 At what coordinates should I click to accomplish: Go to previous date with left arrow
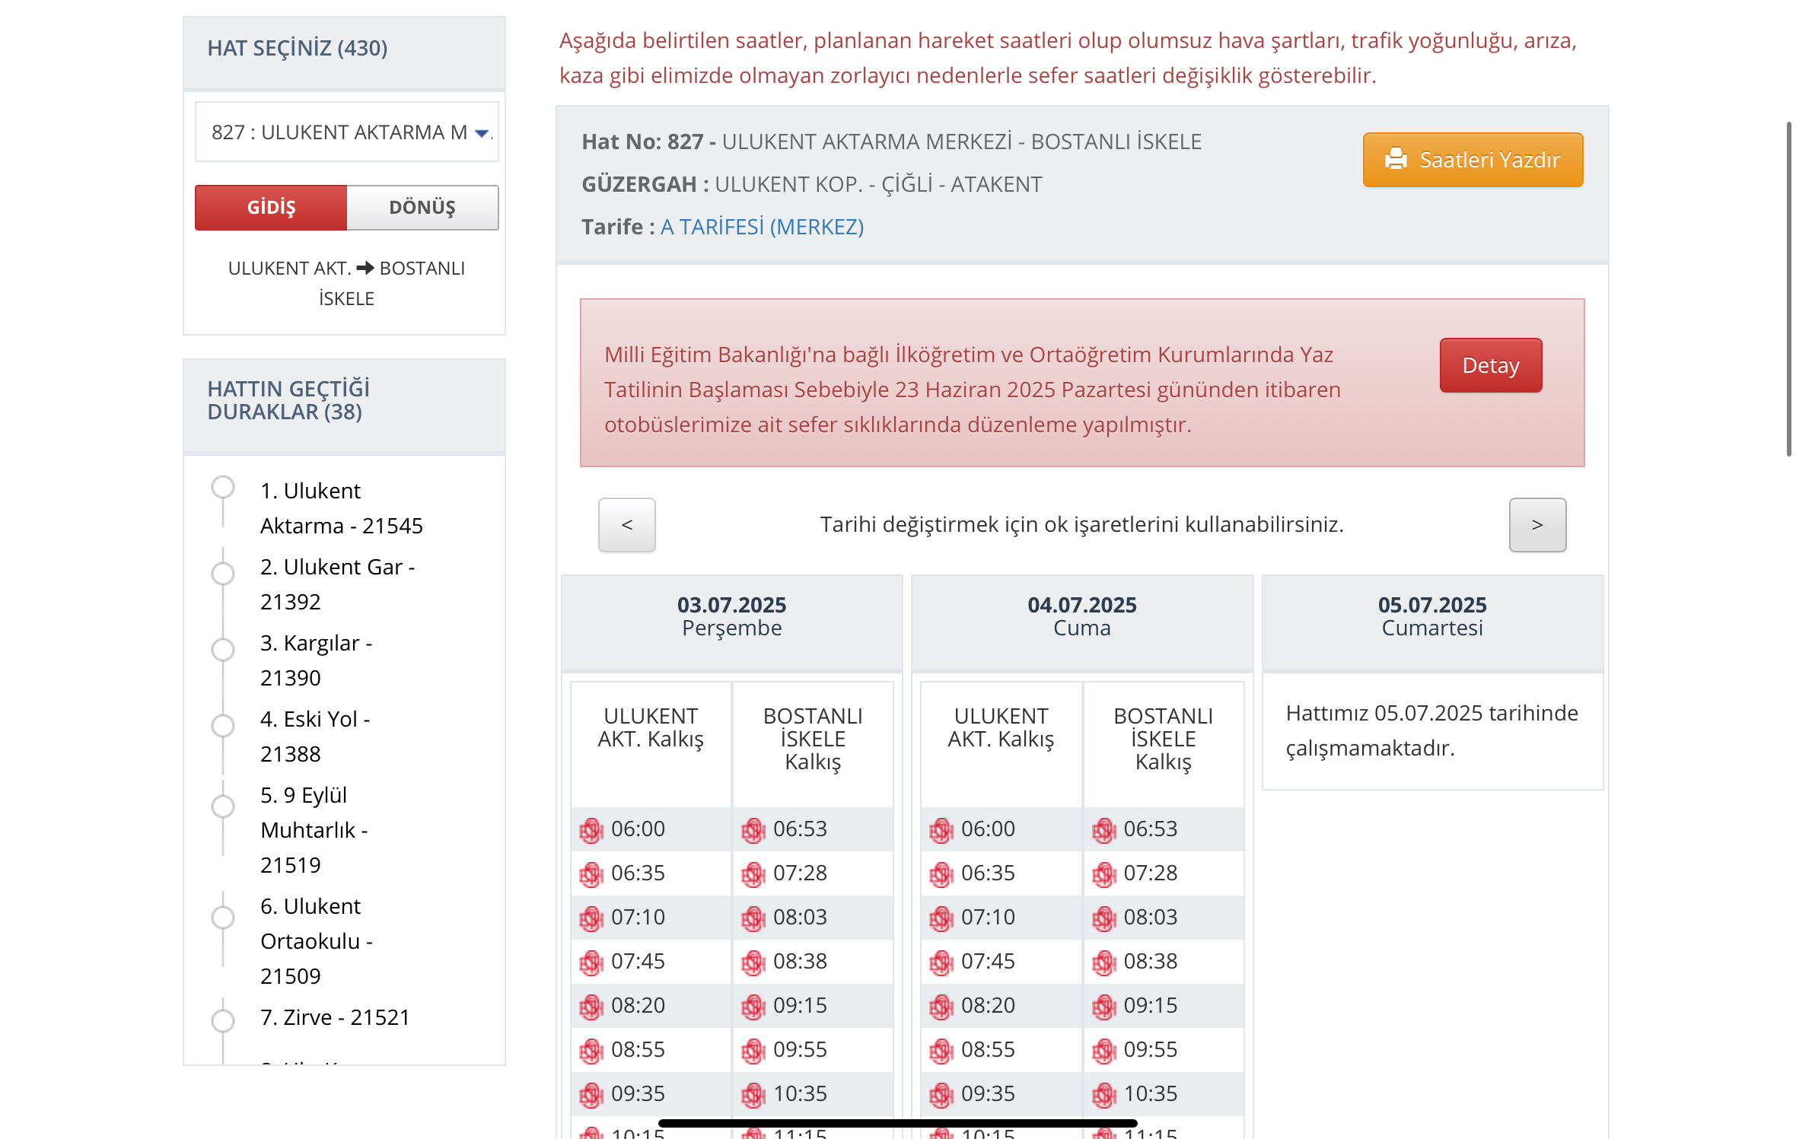coord(626,524)
